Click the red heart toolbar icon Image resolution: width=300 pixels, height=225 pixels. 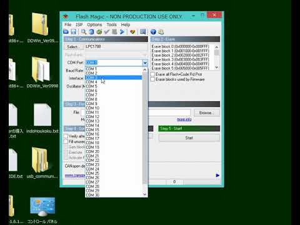[x=132, y=32]
